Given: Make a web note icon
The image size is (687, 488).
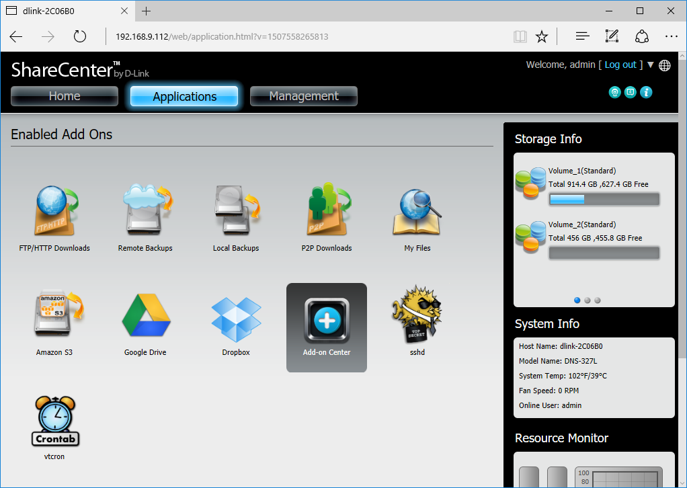Looking at the screenshot, I should tap(612, 36).
